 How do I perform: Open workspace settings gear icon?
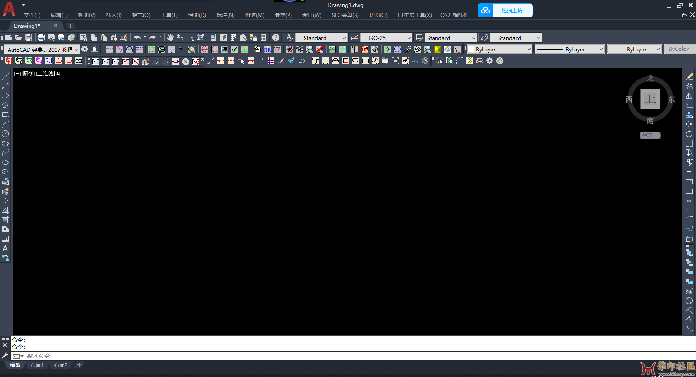tap(85, 49)
